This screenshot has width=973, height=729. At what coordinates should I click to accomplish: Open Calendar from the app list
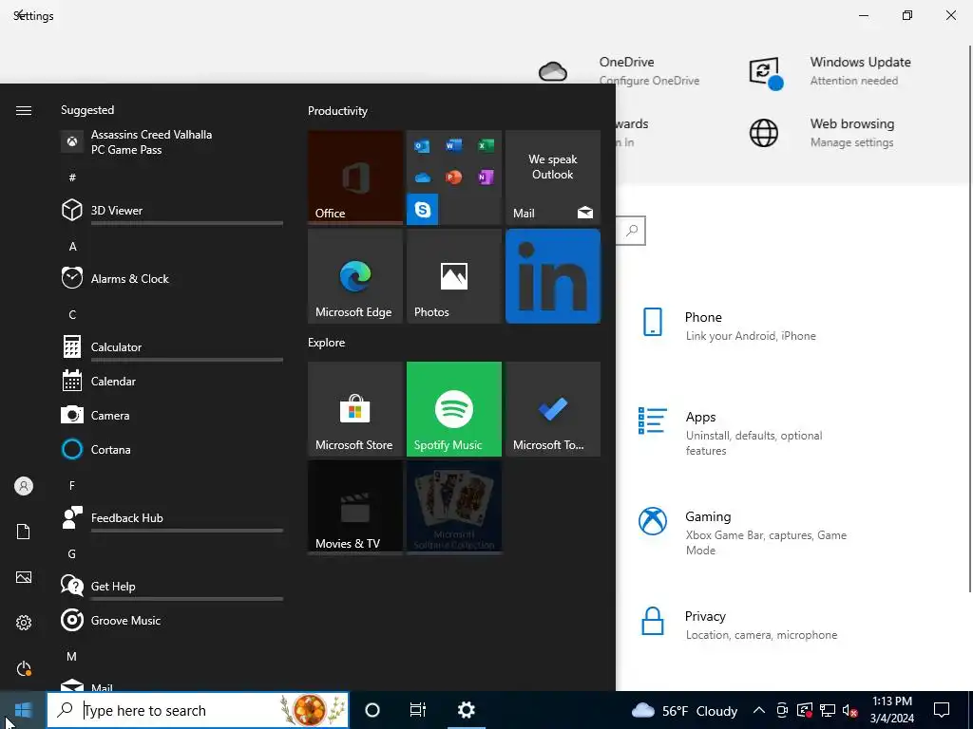point(172,382)
